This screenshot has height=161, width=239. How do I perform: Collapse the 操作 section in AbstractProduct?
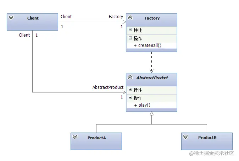[x=130, y=97]
